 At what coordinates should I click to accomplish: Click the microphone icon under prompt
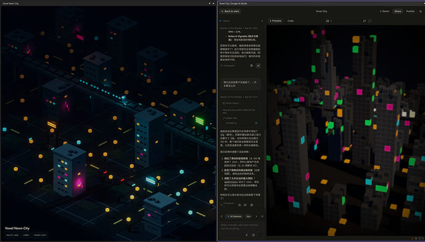coord(246,235)
